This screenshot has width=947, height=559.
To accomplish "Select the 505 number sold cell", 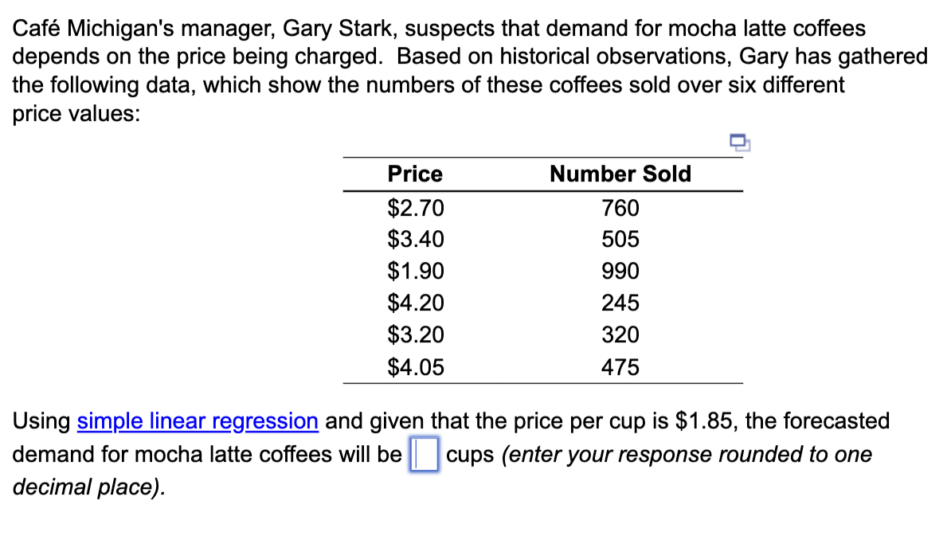I will pos(620,239).
